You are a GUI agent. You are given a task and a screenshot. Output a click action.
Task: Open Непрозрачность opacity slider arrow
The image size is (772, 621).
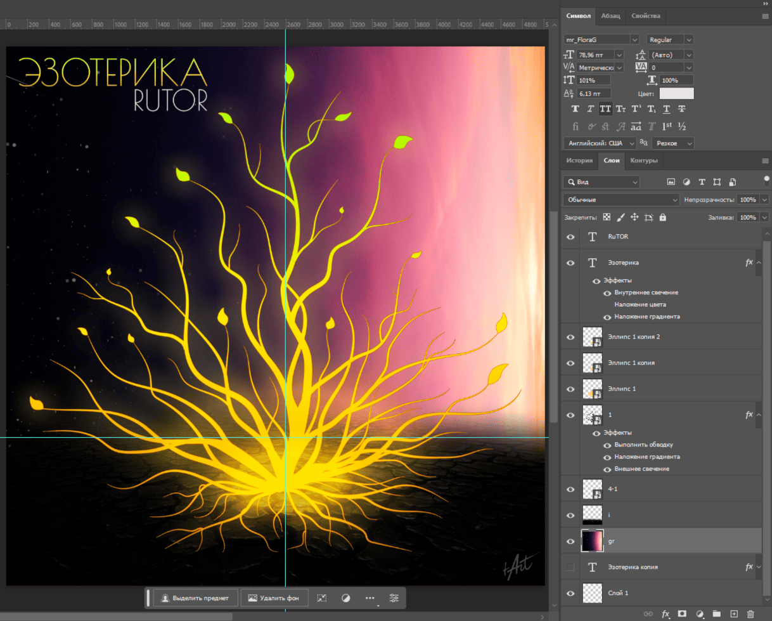point(764,200)
